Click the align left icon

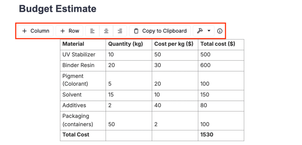(92, 31)
